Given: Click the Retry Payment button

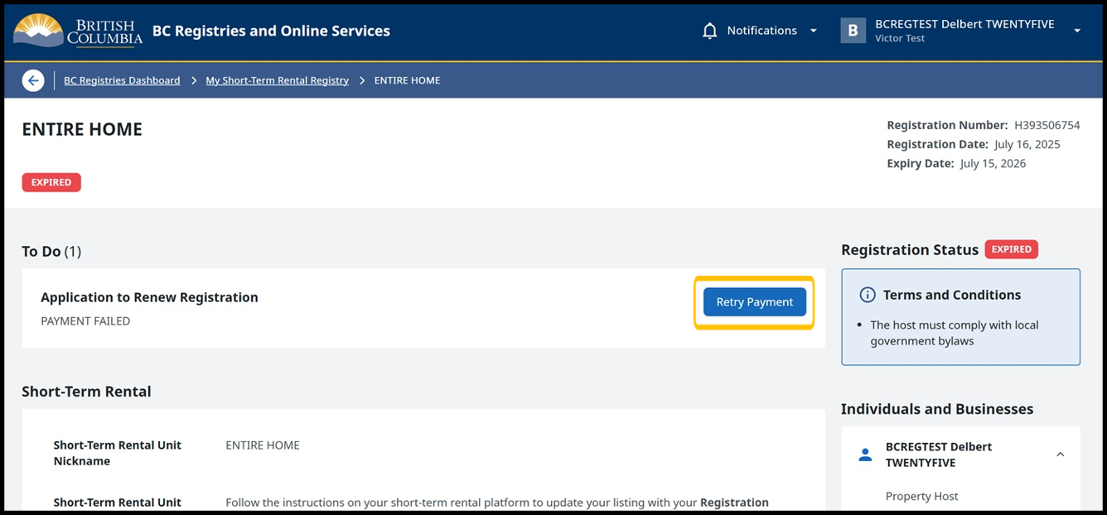Looking at the screenshot, I should point(754,302).
